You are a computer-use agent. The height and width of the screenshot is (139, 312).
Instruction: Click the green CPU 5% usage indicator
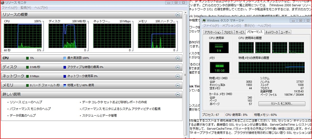tap(27, 58)
